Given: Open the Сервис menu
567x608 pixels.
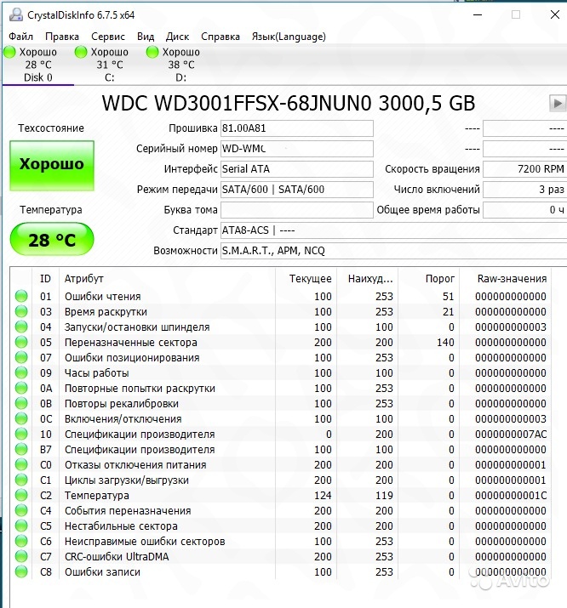Looking at the screenshot, I should pos(108,37).
